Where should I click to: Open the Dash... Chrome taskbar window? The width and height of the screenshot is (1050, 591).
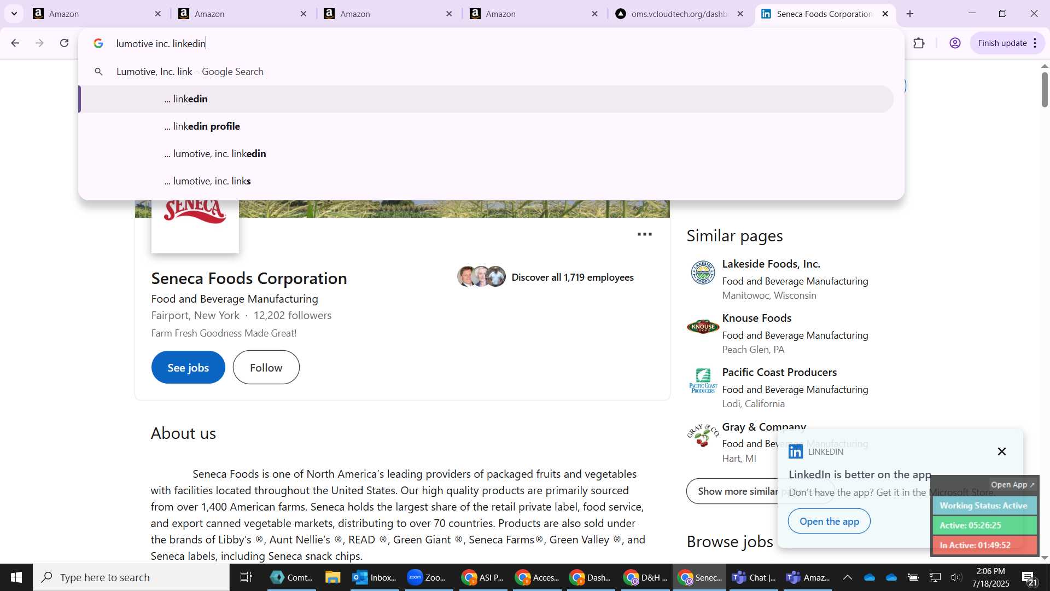pyautogui.click(x=591, y=577)
